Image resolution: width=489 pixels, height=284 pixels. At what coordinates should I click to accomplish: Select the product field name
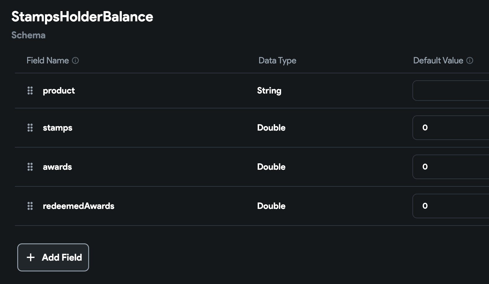[x=59, y=91]
